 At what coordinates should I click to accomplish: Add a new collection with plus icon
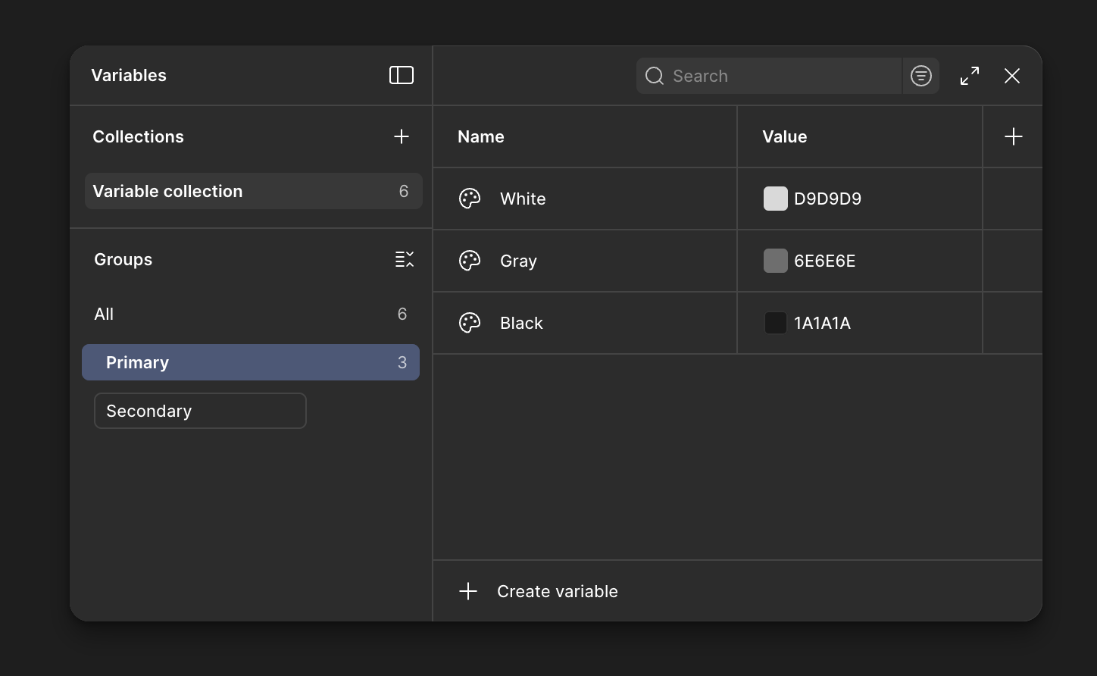402,136
